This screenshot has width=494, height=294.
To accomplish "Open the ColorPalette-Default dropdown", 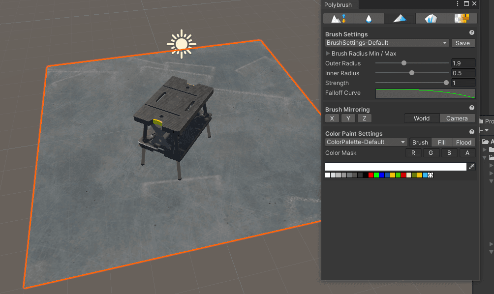I will (x=366, y=142).
